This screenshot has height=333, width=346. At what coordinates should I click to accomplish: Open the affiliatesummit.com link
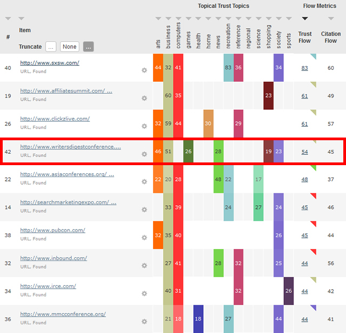pyautogui.click(x=66, y=91)
